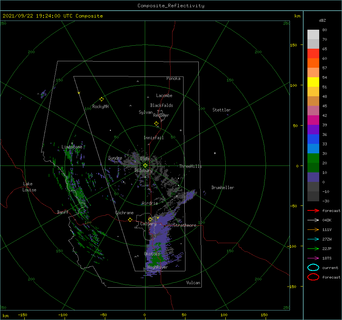Click the Vulcan town label

click(193, 283)
